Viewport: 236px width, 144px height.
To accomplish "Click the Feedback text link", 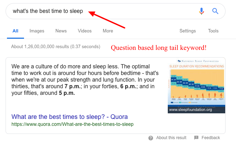I will tap(211, 138).
